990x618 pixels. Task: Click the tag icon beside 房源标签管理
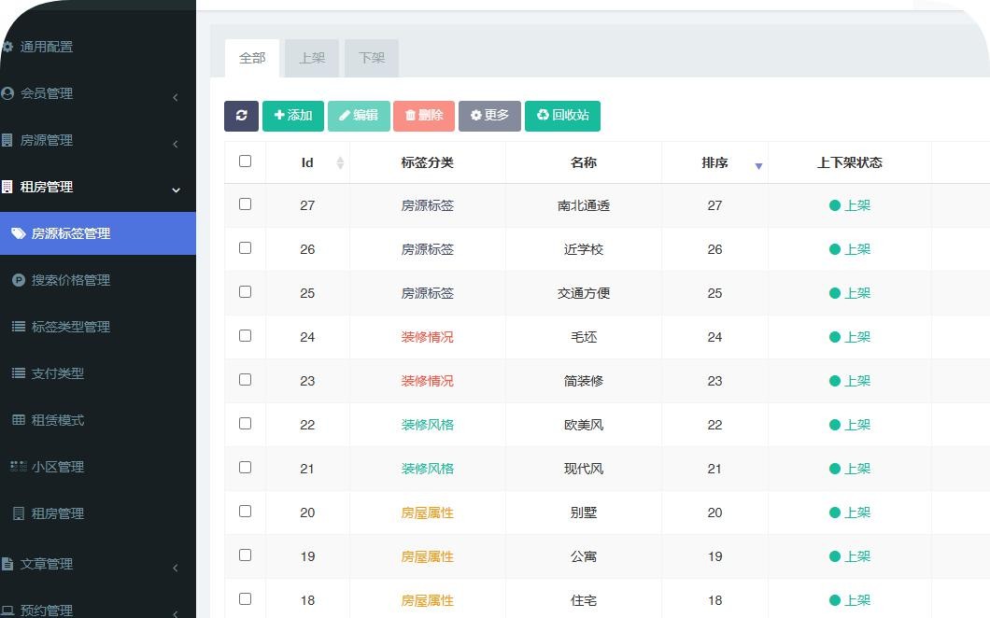tap(19, 233)
